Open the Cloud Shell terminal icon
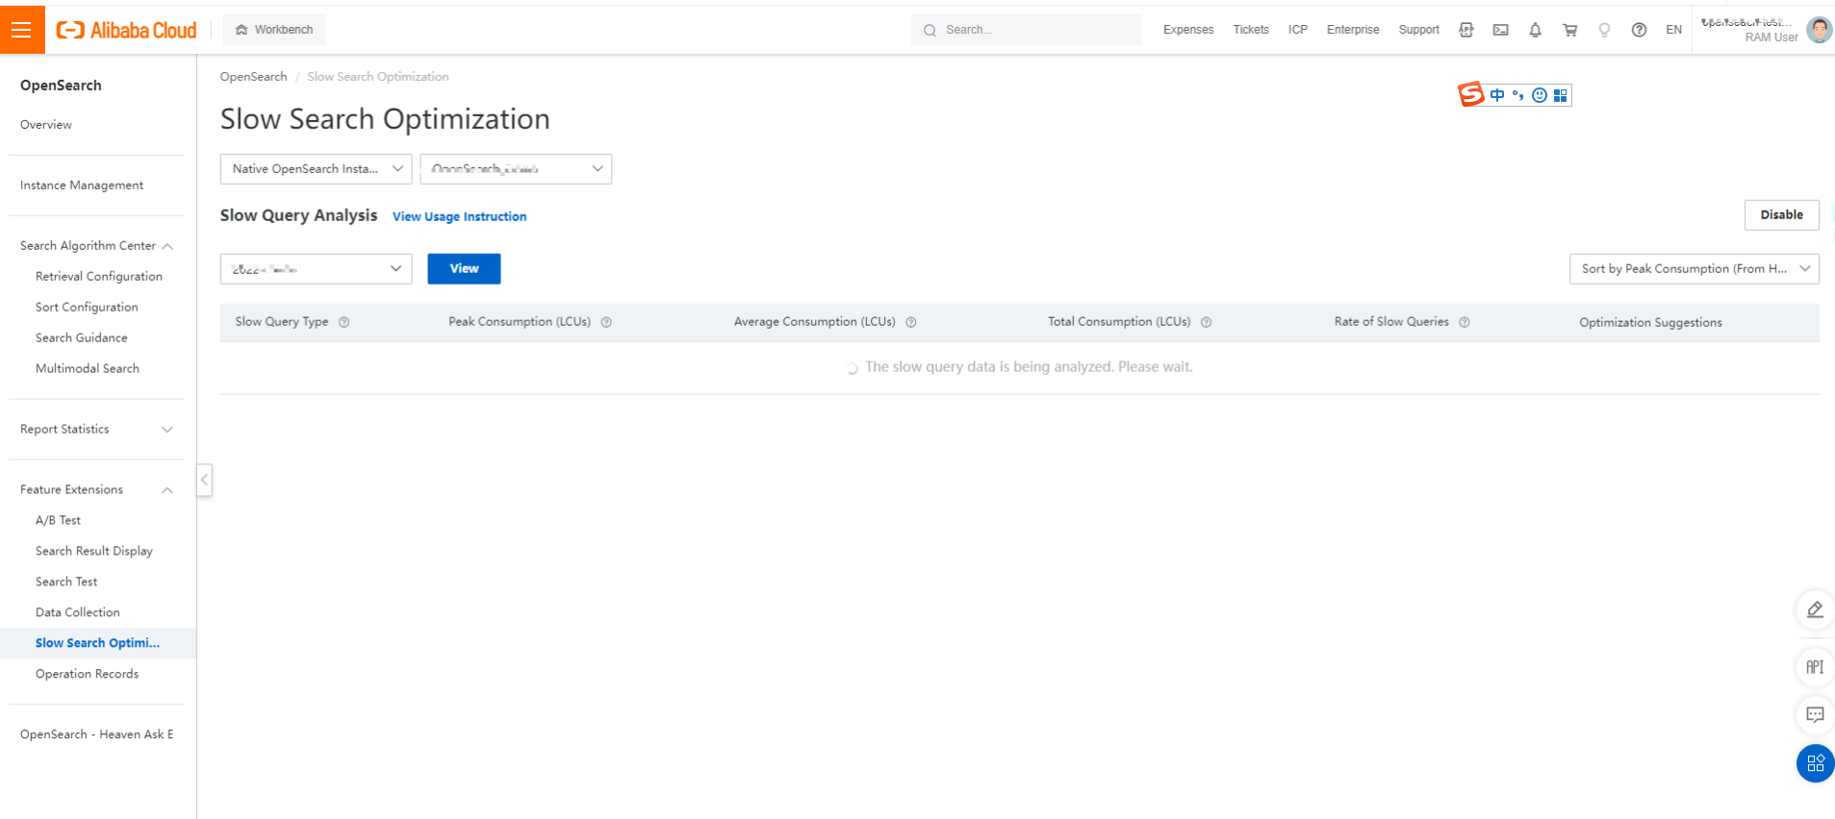Viewport: 1835px width, 819px height. click(x=1501, y=30)
